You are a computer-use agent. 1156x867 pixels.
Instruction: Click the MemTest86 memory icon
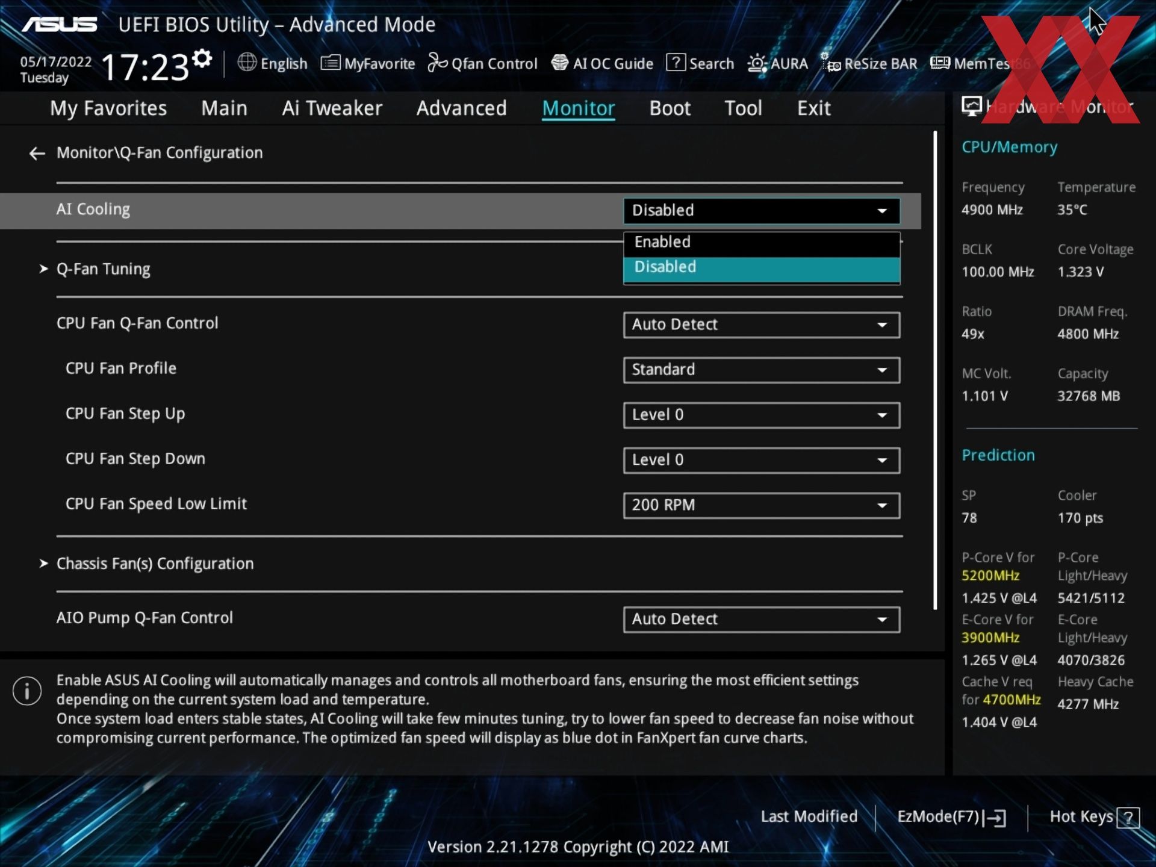[940, 63]
